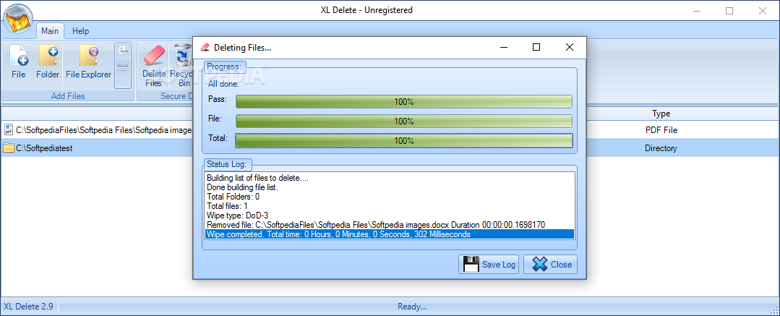Click 'XL Delete 2.9' in the status bar

pyautogui.click(x=28, y=307)
